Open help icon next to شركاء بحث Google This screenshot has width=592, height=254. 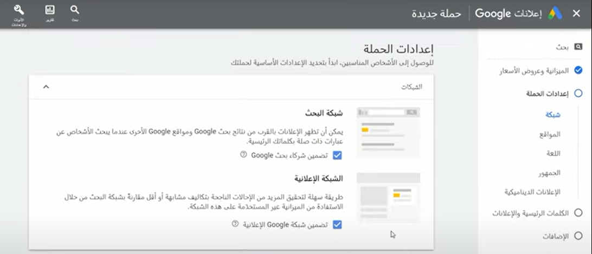(243, 155)
